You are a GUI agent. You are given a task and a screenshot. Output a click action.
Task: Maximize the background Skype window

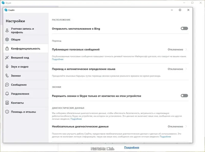tap(192, 3)
